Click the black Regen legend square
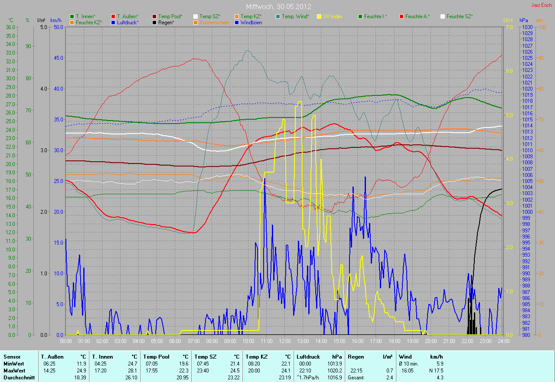The height and width of the screenshot is (382, 555). pos(154,23)
